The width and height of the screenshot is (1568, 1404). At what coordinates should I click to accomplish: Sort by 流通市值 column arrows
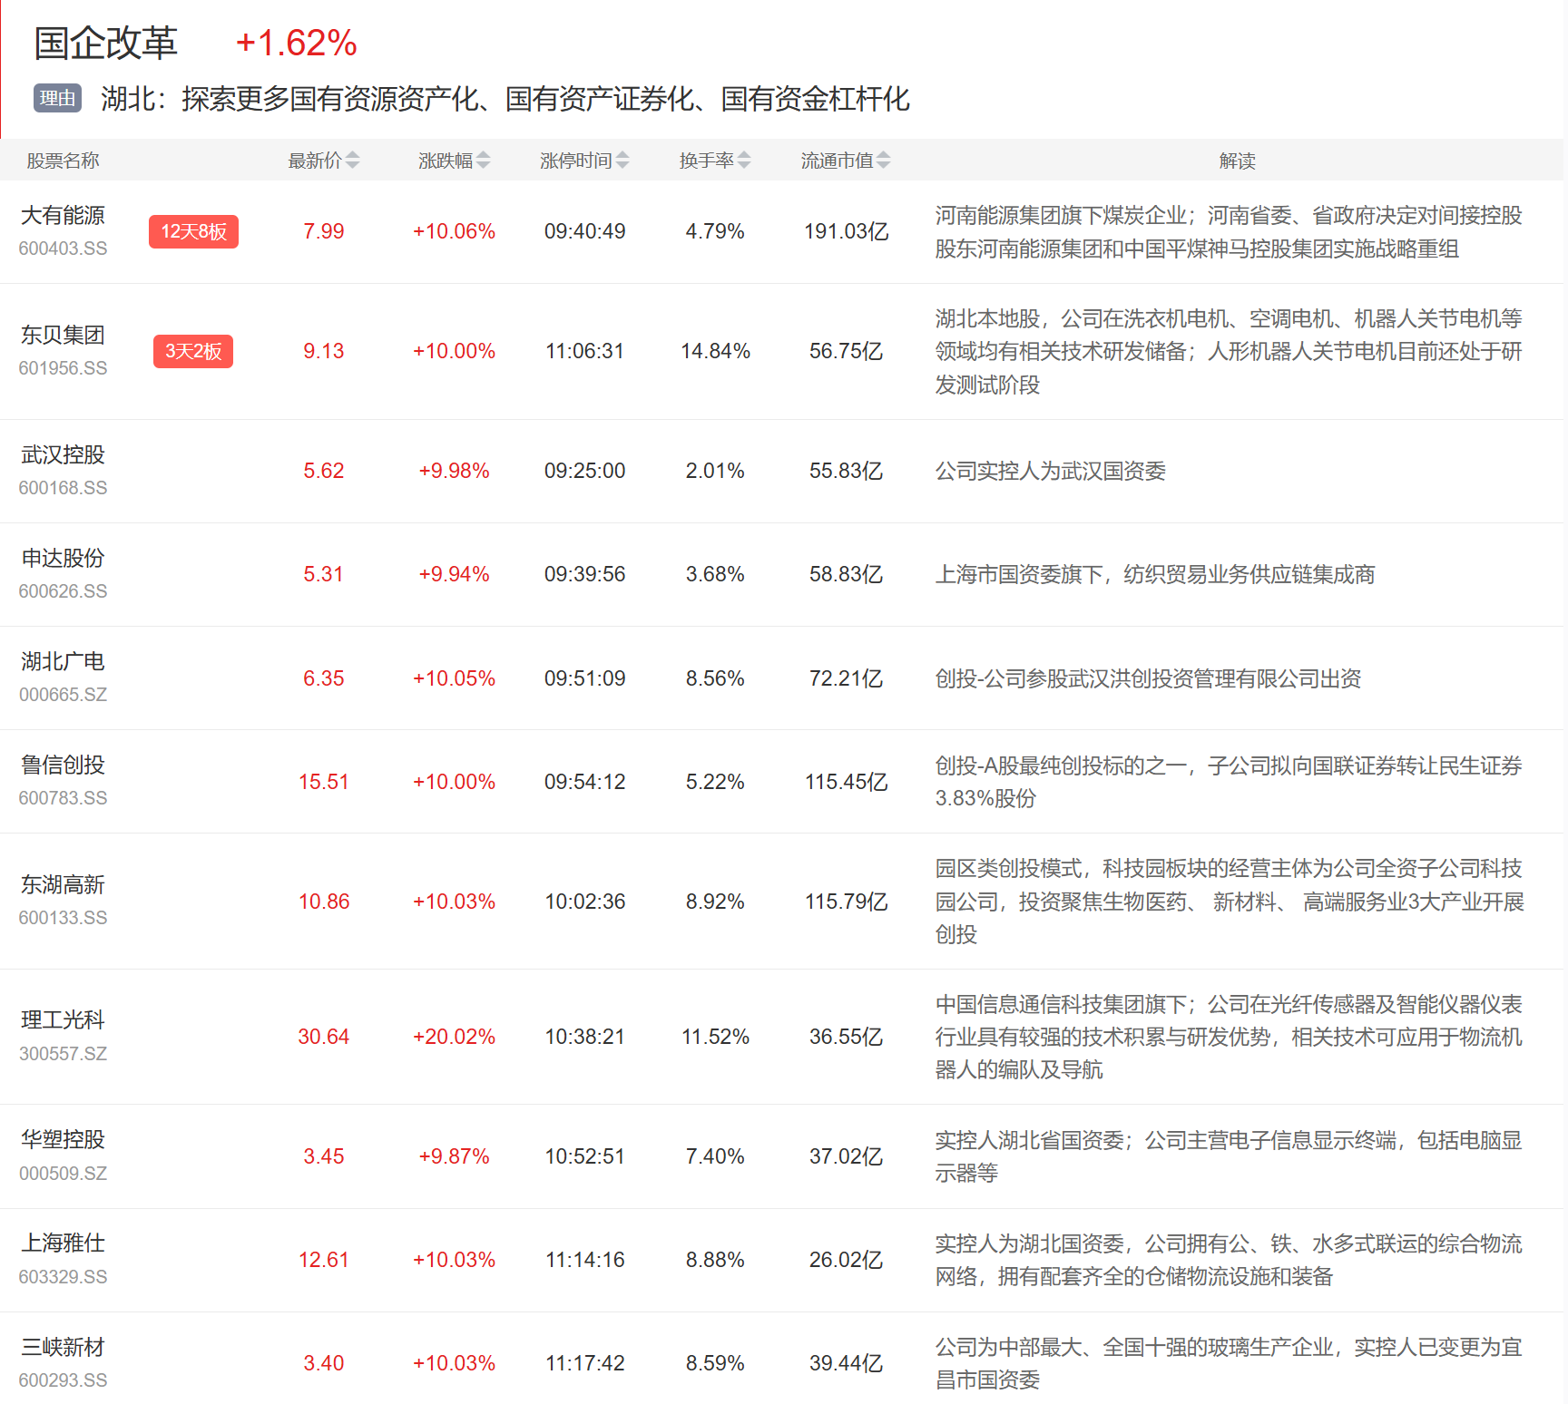click(883, 161)
